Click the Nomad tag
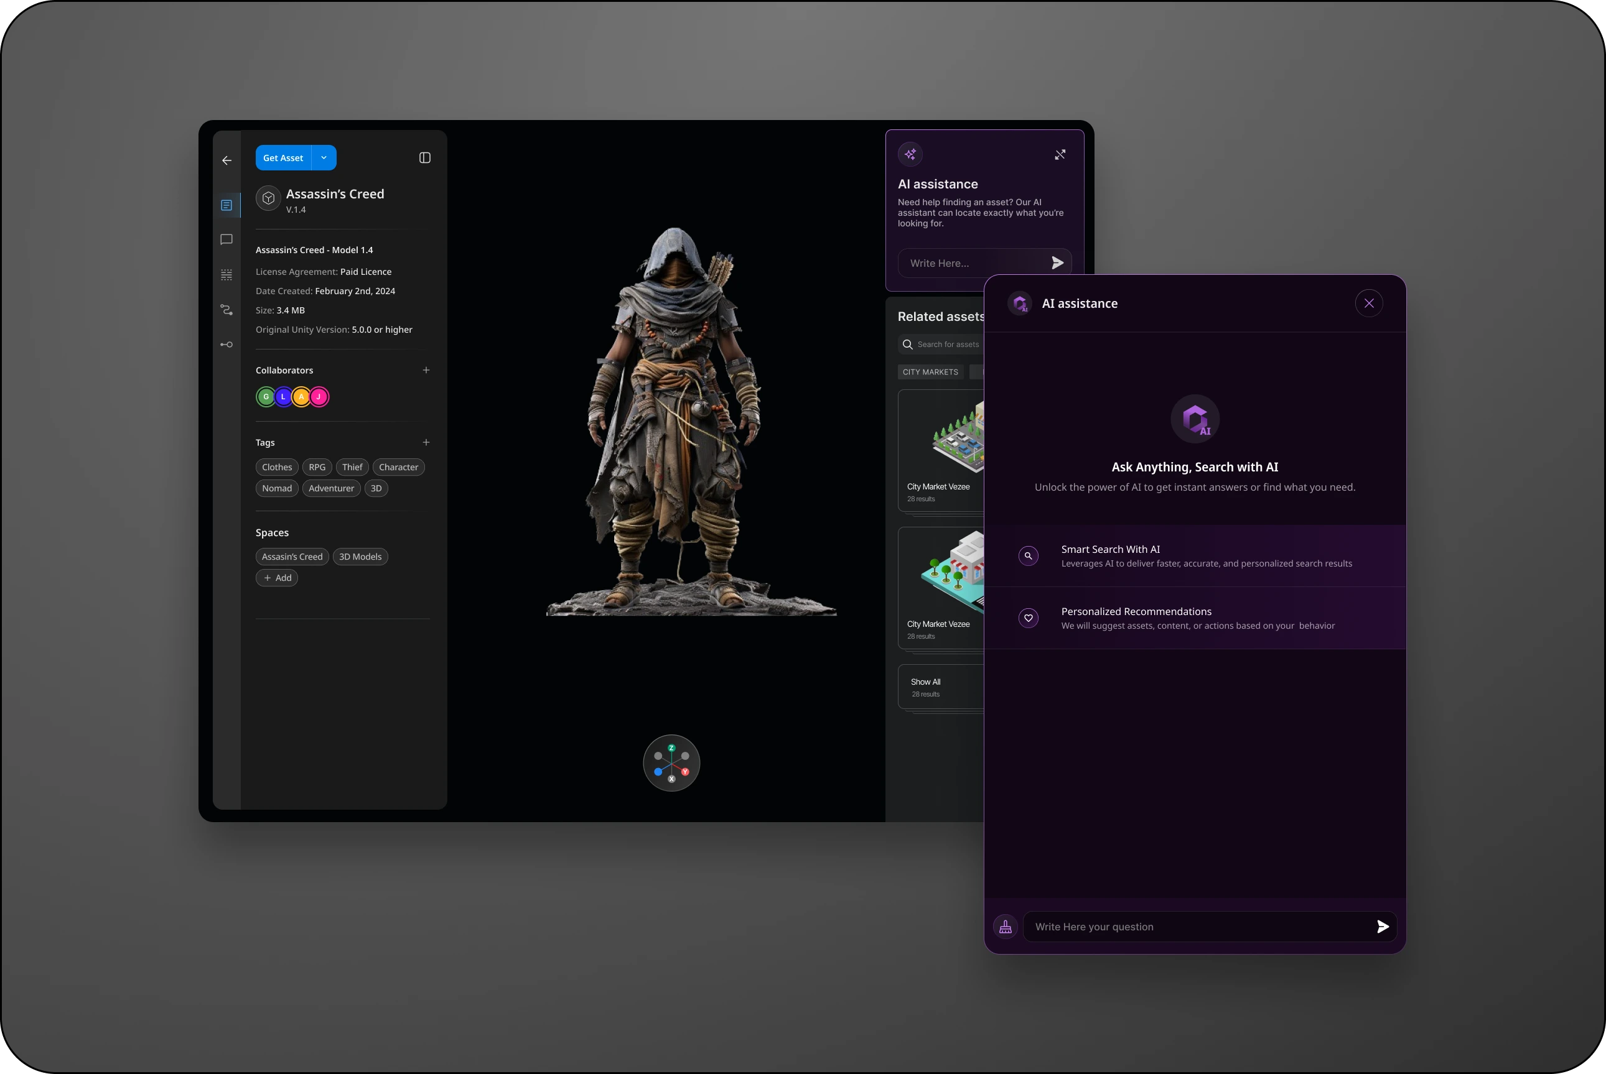 277,488
